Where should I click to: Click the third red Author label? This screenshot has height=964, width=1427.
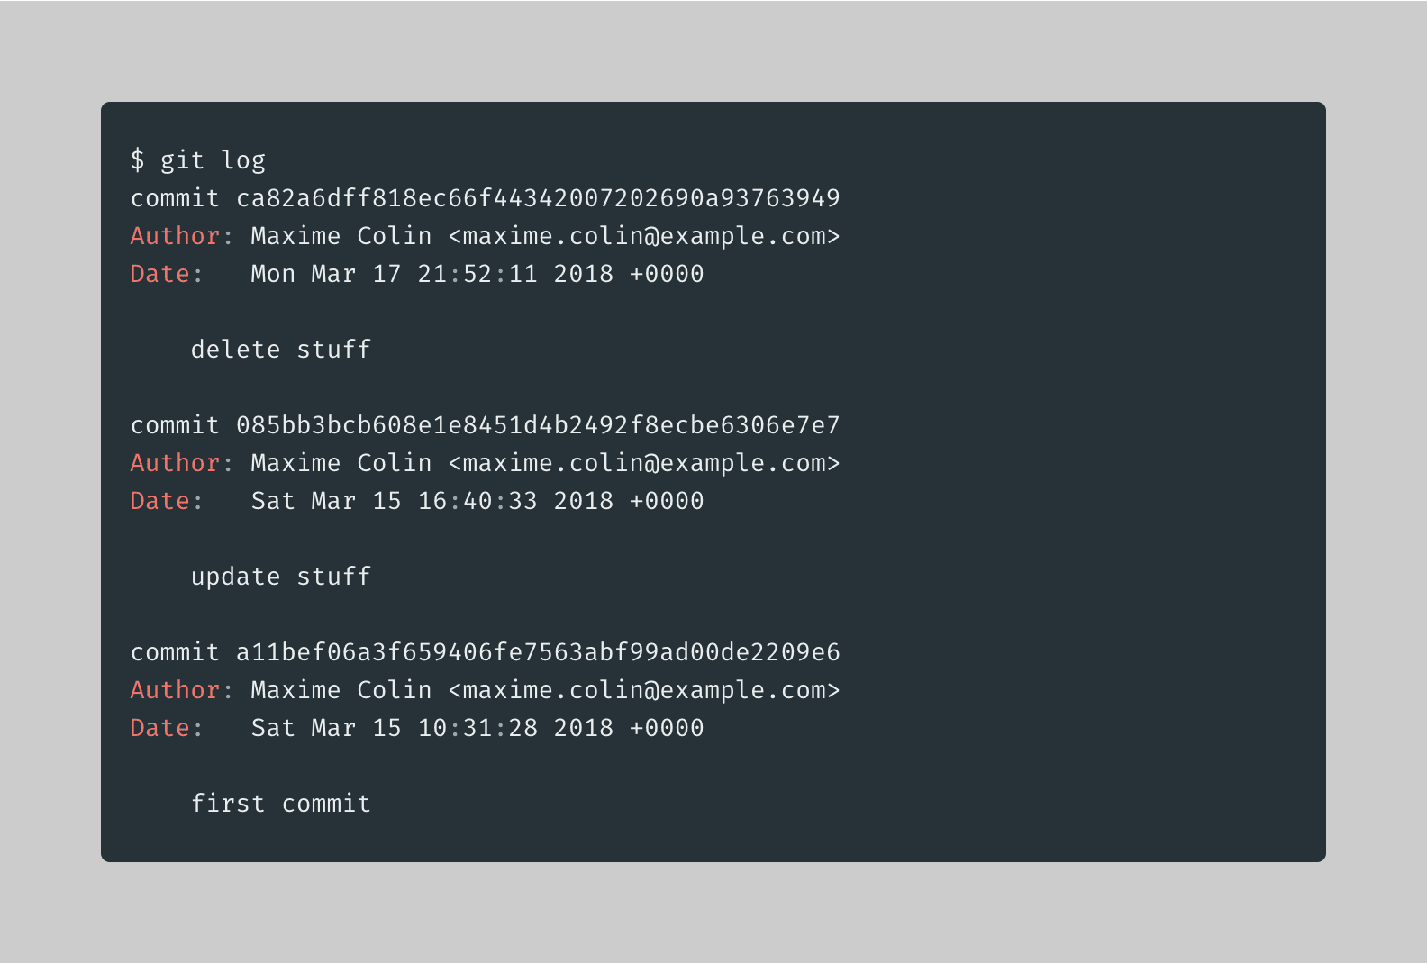(176, 690)
